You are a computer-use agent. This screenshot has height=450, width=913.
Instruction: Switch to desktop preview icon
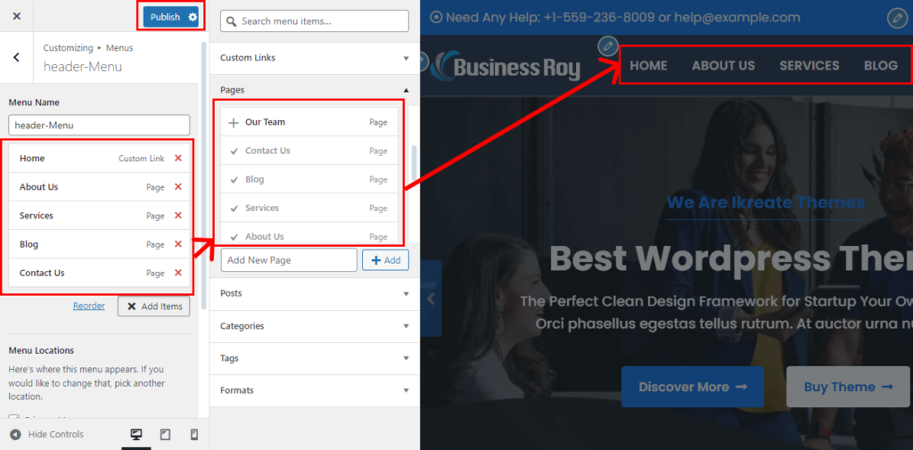[x=136, y=435]
